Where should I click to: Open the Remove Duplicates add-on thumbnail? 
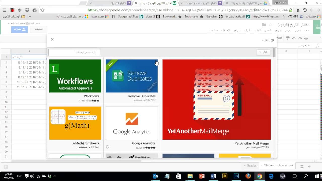click(x=132, y=76)
